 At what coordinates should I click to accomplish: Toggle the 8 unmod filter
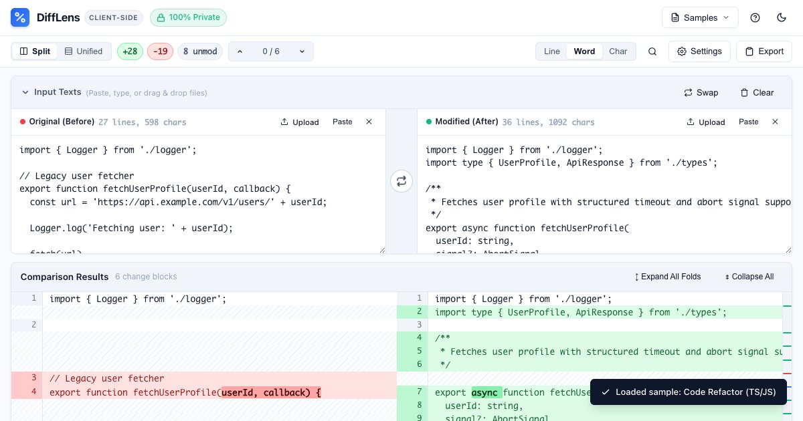click(x=200, y=51)
